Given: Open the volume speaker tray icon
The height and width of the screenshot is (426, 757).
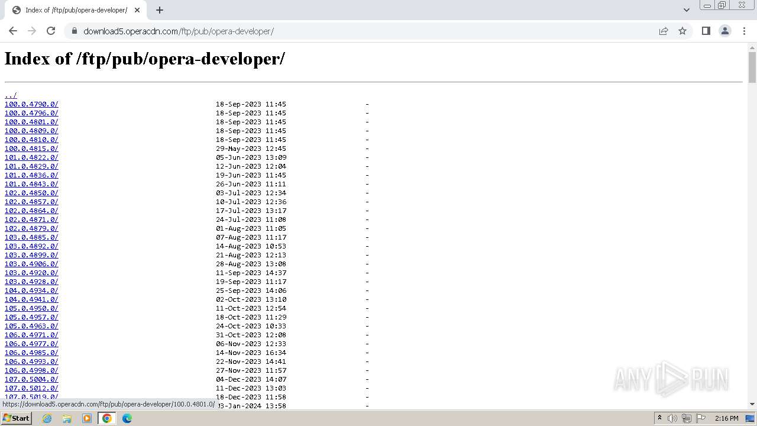Looking at the screenshot, I should 672,418.
